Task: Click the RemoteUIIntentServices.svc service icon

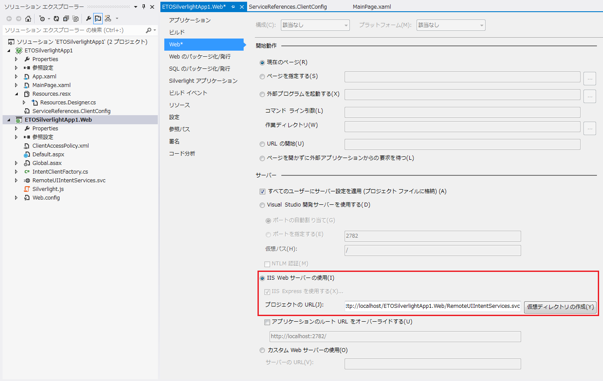Action: tap(27, 181)
